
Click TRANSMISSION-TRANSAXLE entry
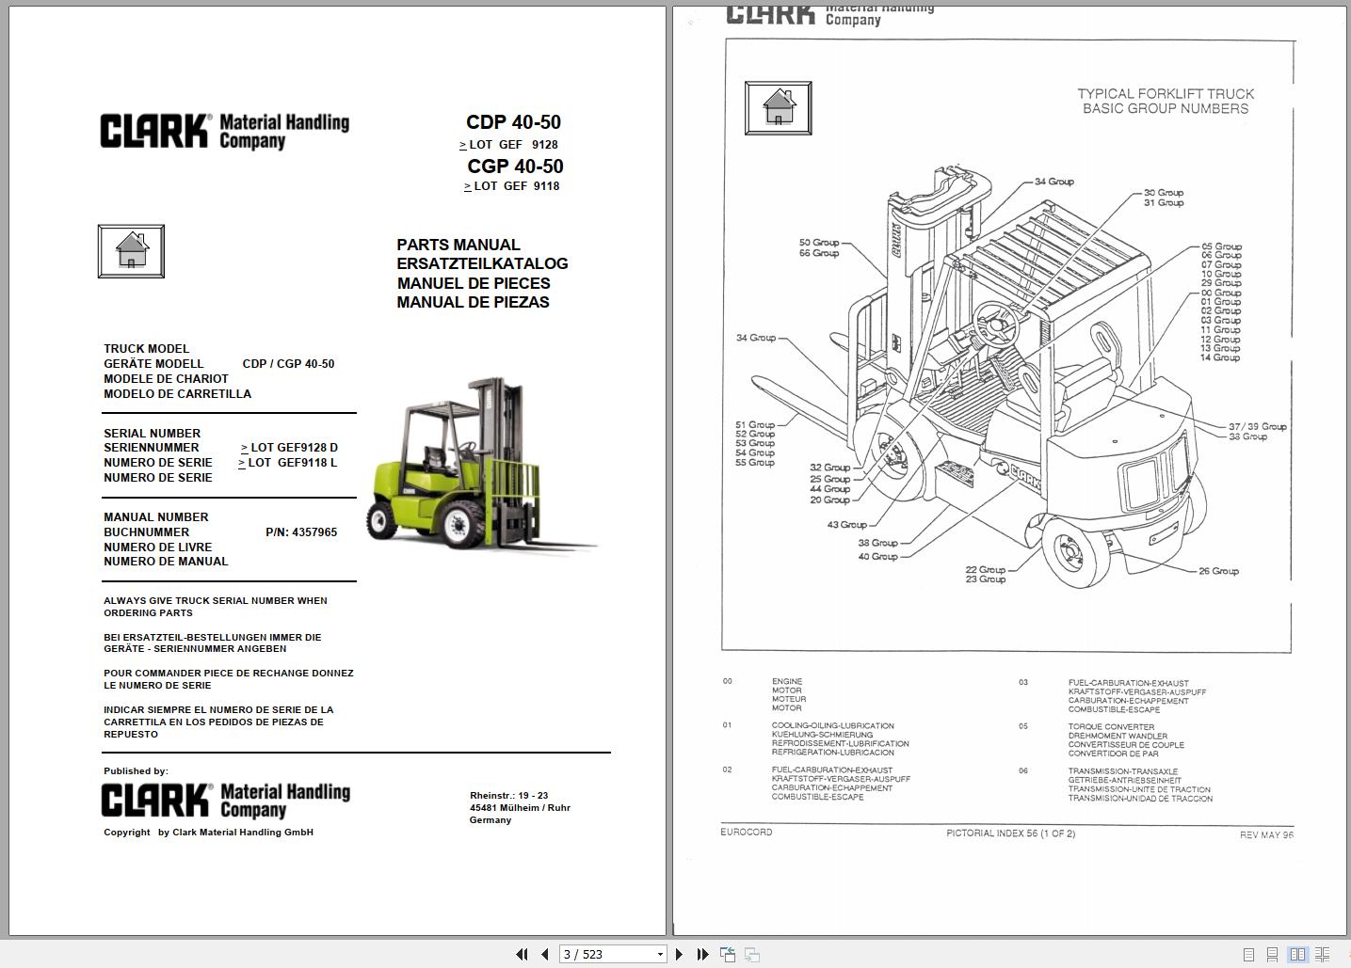[x=1123, y=771]
